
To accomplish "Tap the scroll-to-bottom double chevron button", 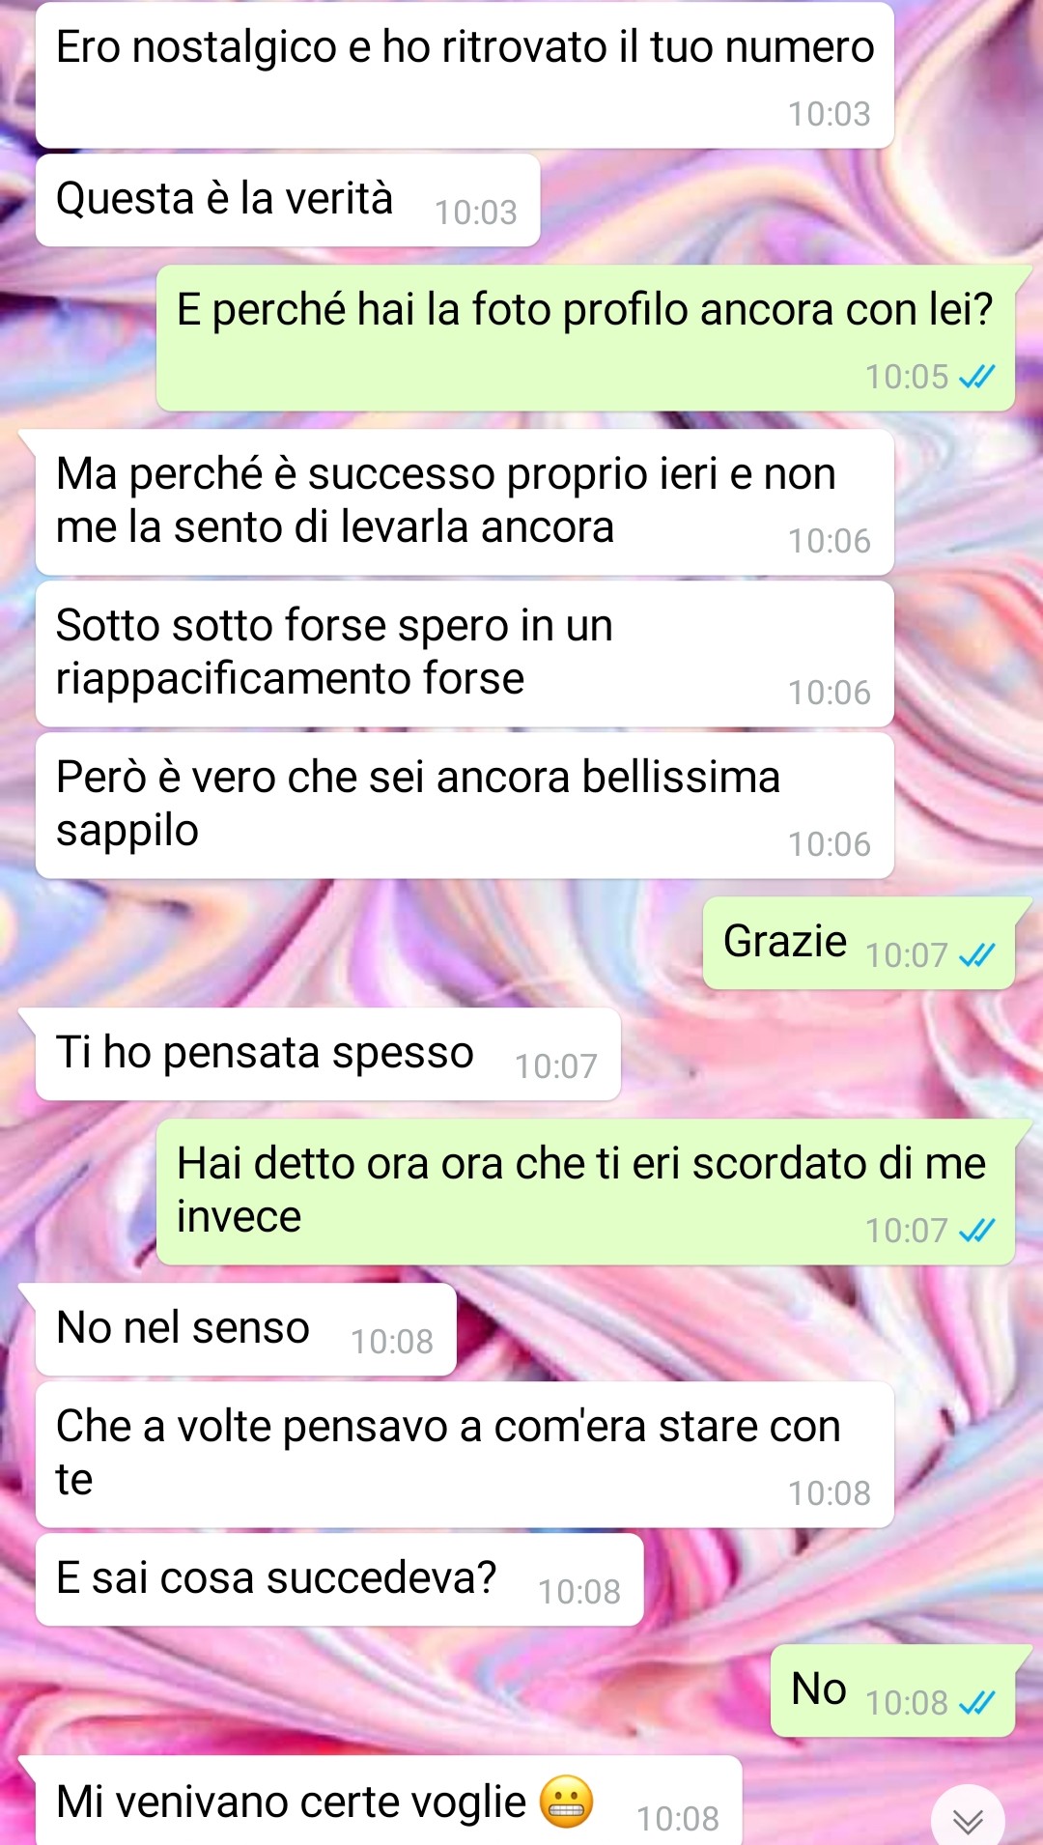I will click(x=968, y=1820).
